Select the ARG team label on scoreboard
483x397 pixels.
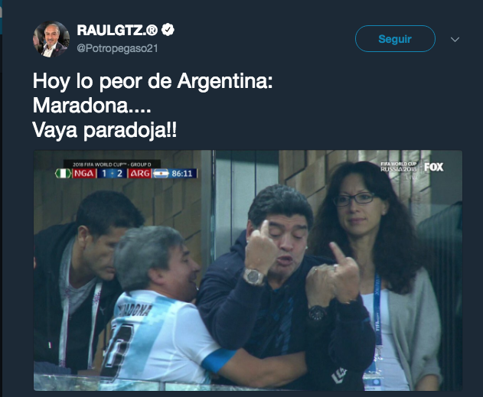click(x=140, y=174)
